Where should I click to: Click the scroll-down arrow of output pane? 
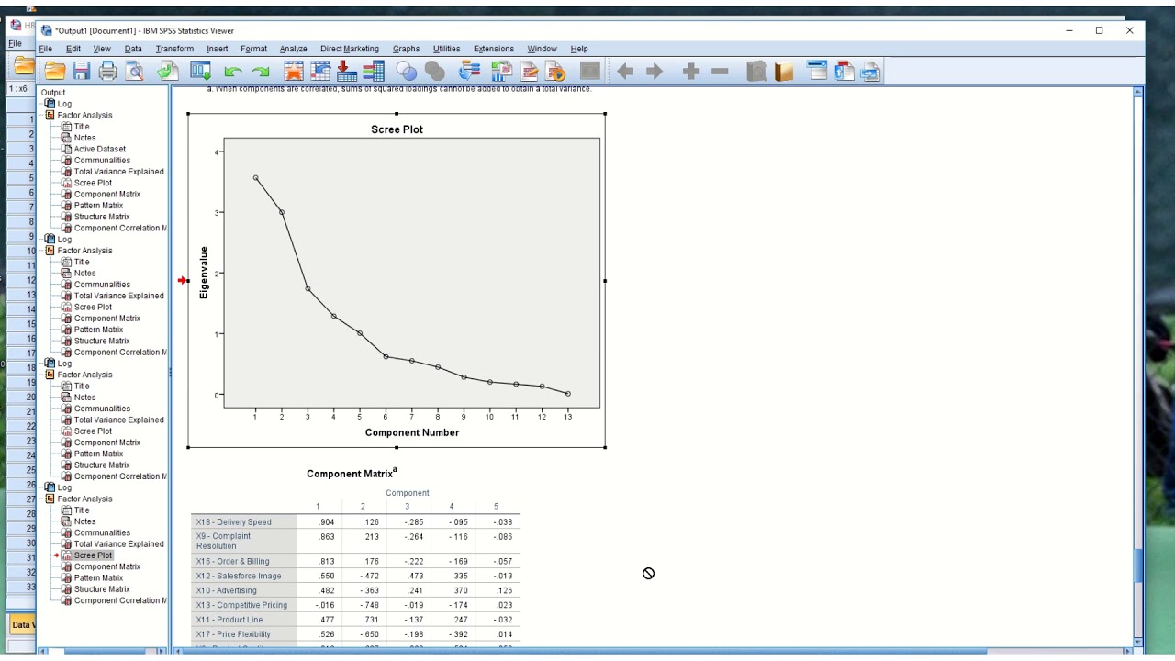point(1138,642)
